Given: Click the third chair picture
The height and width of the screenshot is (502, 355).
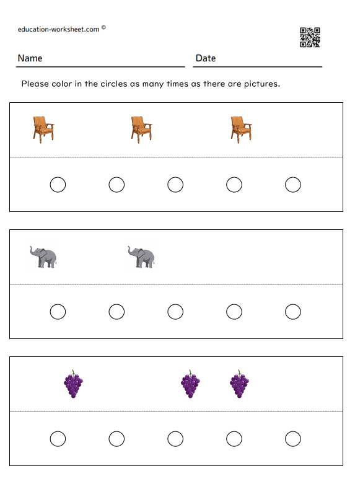Looking at the screenshot, I should (x=242, y=130).
